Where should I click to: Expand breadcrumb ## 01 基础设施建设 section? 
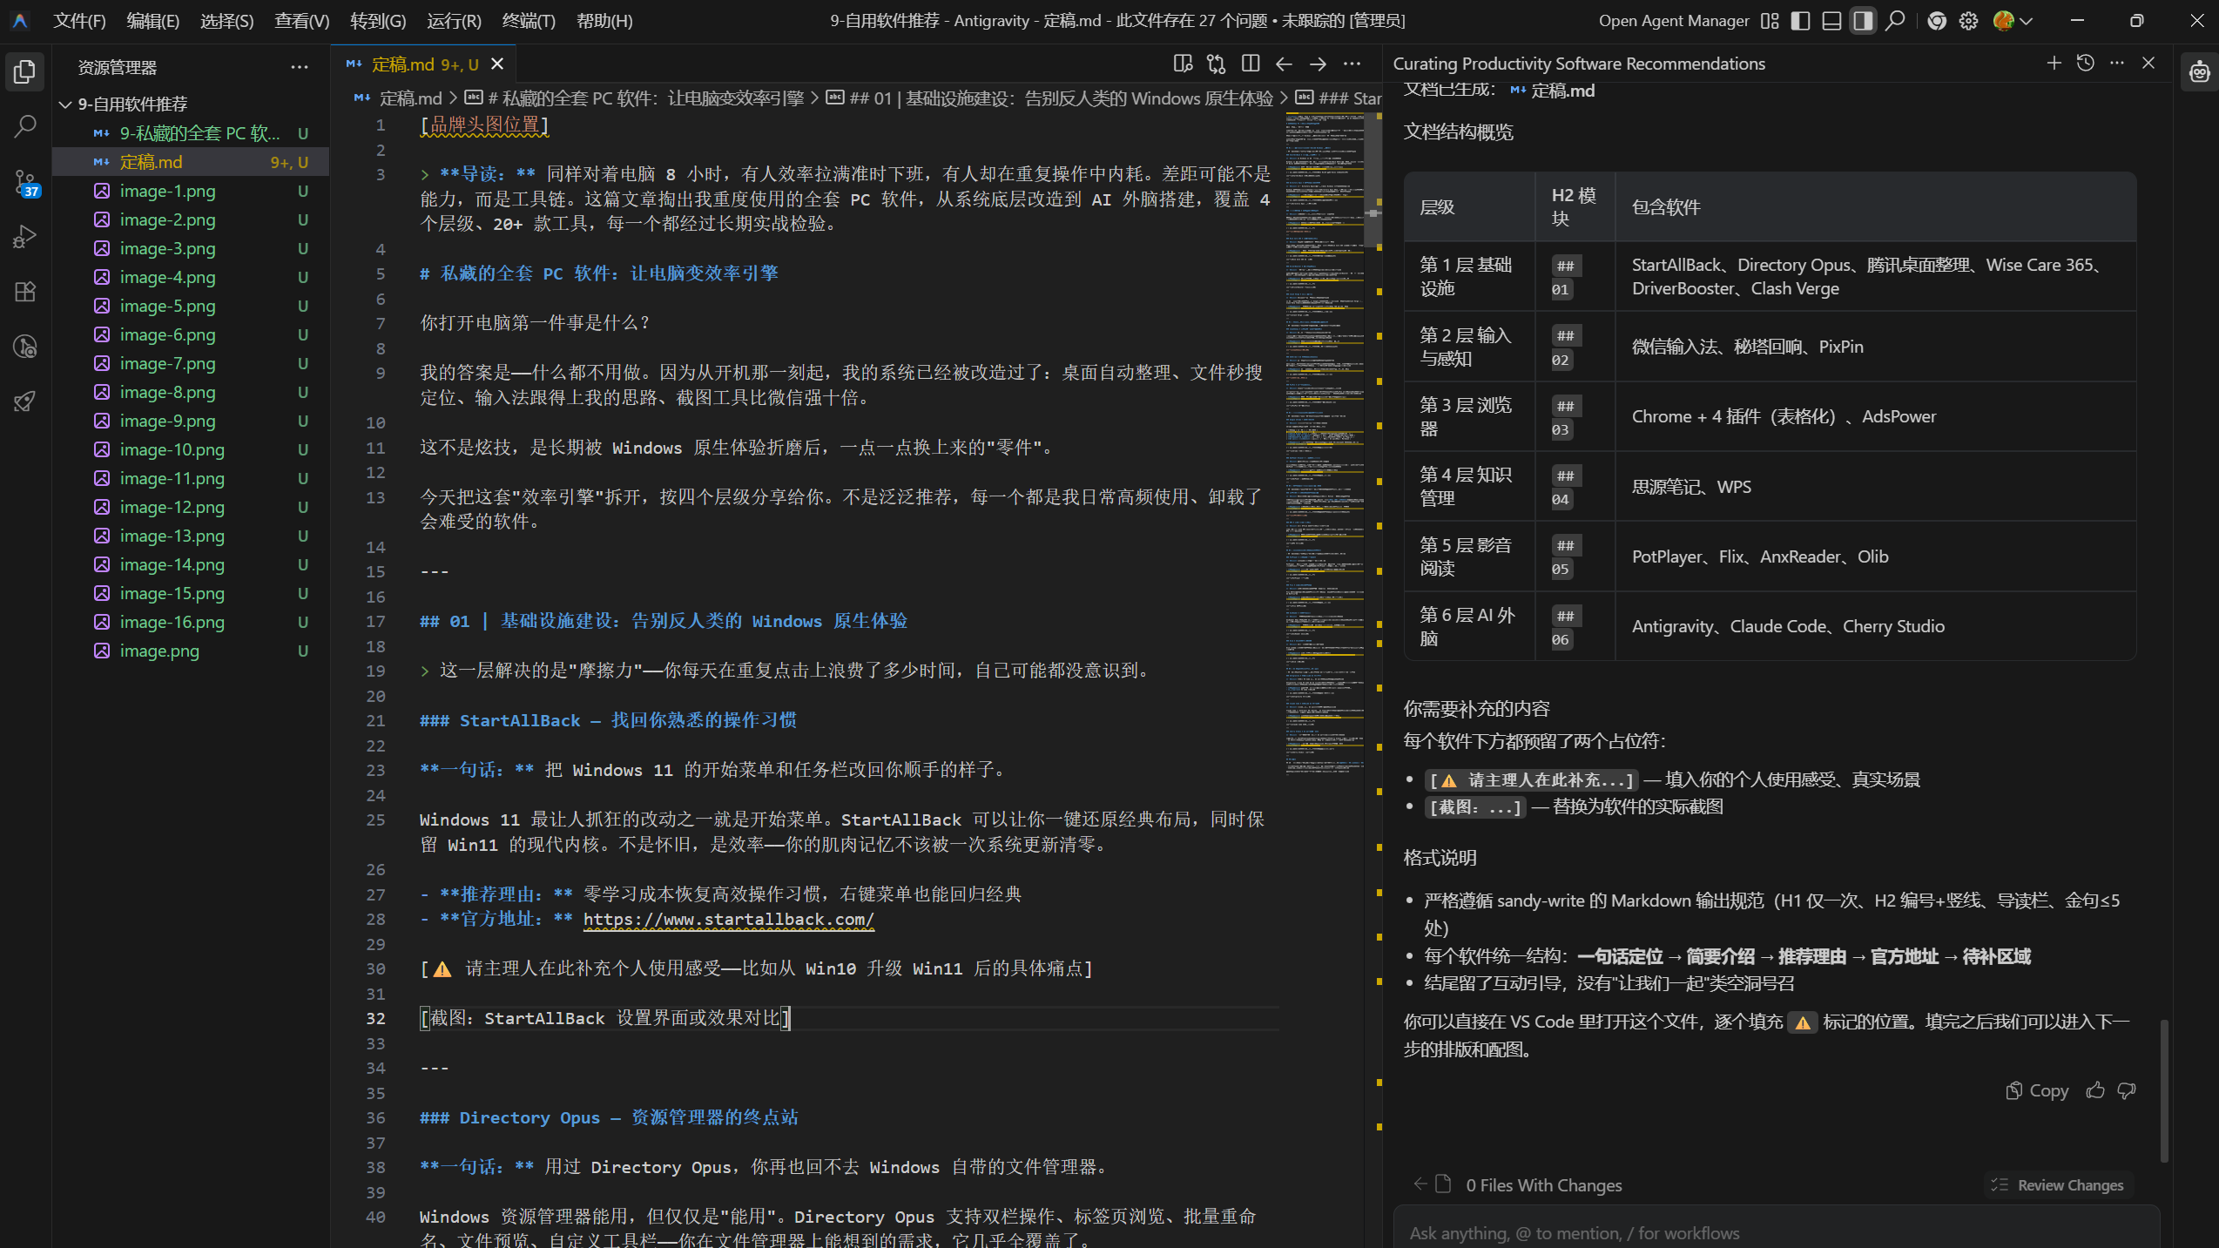(1061, 98)
